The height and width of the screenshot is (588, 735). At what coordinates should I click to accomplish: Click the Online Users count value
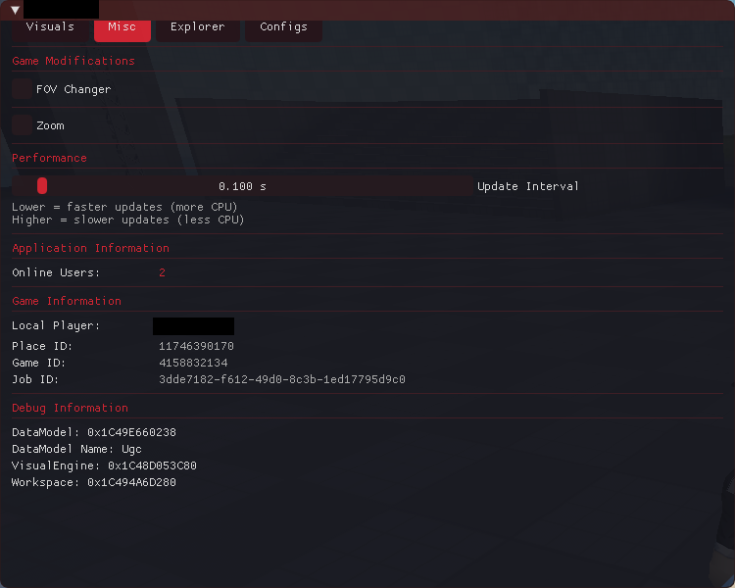click(x=162, y=272)
